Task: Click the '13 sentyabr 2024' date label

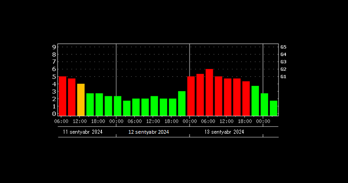Action: click(224, 132)
